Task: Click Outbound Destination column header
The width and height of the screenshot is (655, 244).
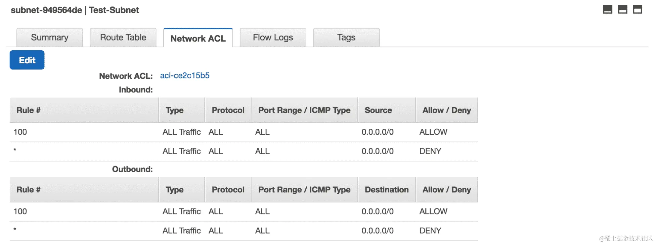Action: pos(387,190)
